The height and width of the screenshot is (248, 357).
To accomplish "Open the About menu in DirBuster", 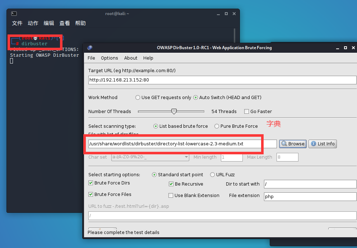I will [x=131, y=58].
